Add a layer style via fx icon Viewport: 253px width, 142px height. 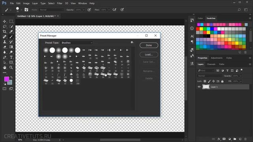point(219,139)
